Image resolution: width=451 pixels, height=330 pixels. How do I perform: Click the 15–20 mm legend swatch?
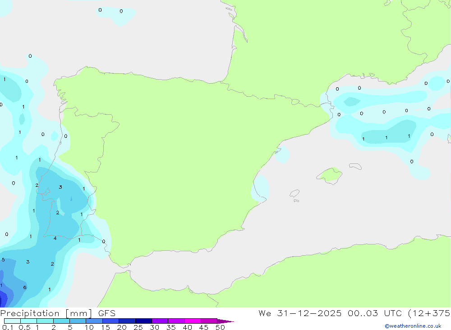(x=111, y=321)
